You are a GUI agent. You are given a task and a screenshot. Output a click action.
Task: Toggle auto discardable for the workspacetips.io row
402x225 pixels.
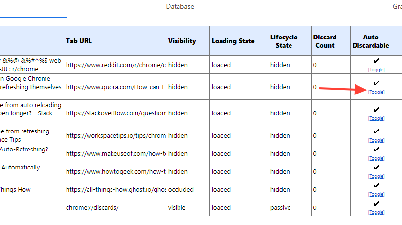pos(376,140)
